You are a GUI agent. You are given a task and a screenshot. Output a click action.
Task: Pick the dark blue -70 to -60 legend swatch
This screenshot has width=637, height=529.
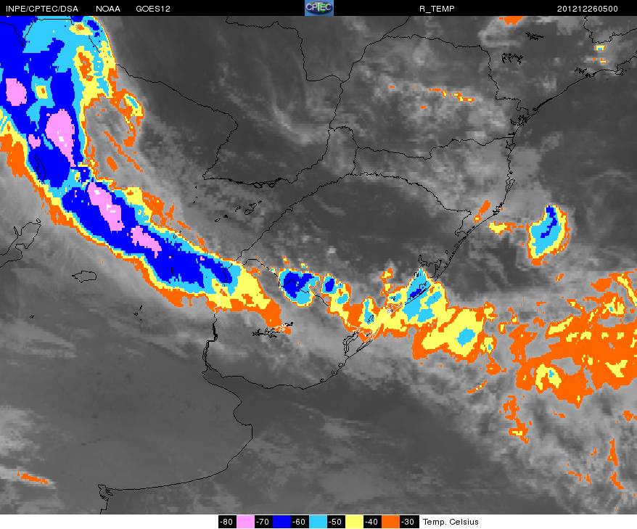click(282, 522)
